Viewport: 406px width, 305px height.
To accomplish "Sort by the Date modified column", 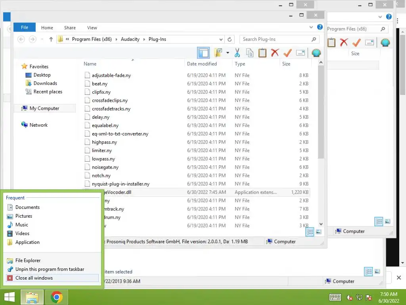I will 202,64.
